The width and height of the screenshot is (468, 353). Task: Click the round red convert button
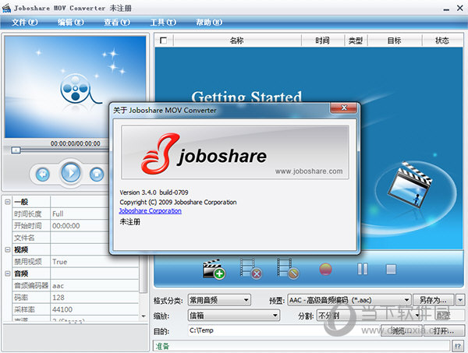(325, 269)
